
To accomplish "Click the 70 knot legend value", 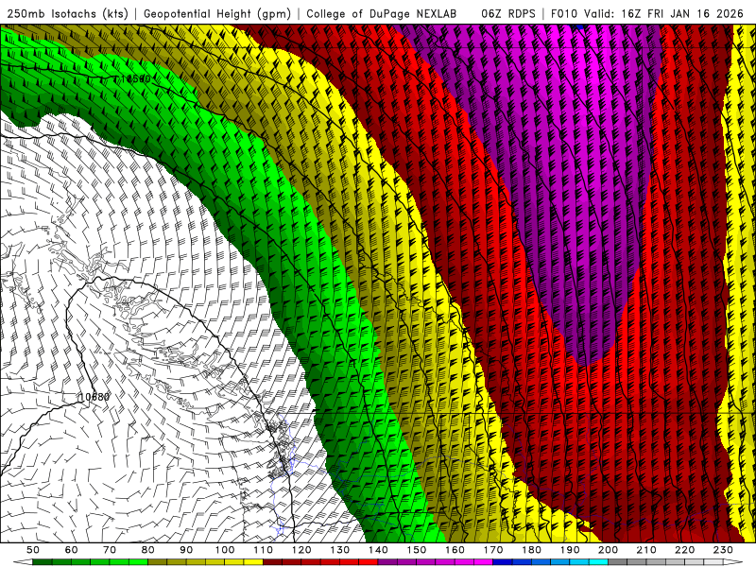I will 110,550.
